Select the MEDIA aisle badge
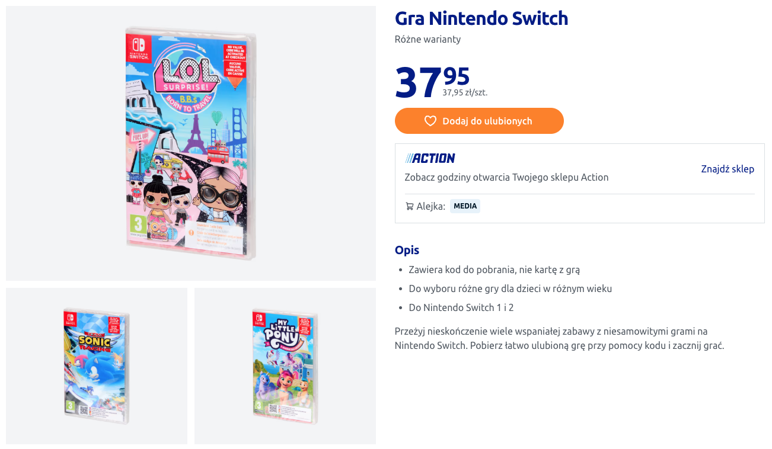Screen dimensions: 772x449 [465, 206]
